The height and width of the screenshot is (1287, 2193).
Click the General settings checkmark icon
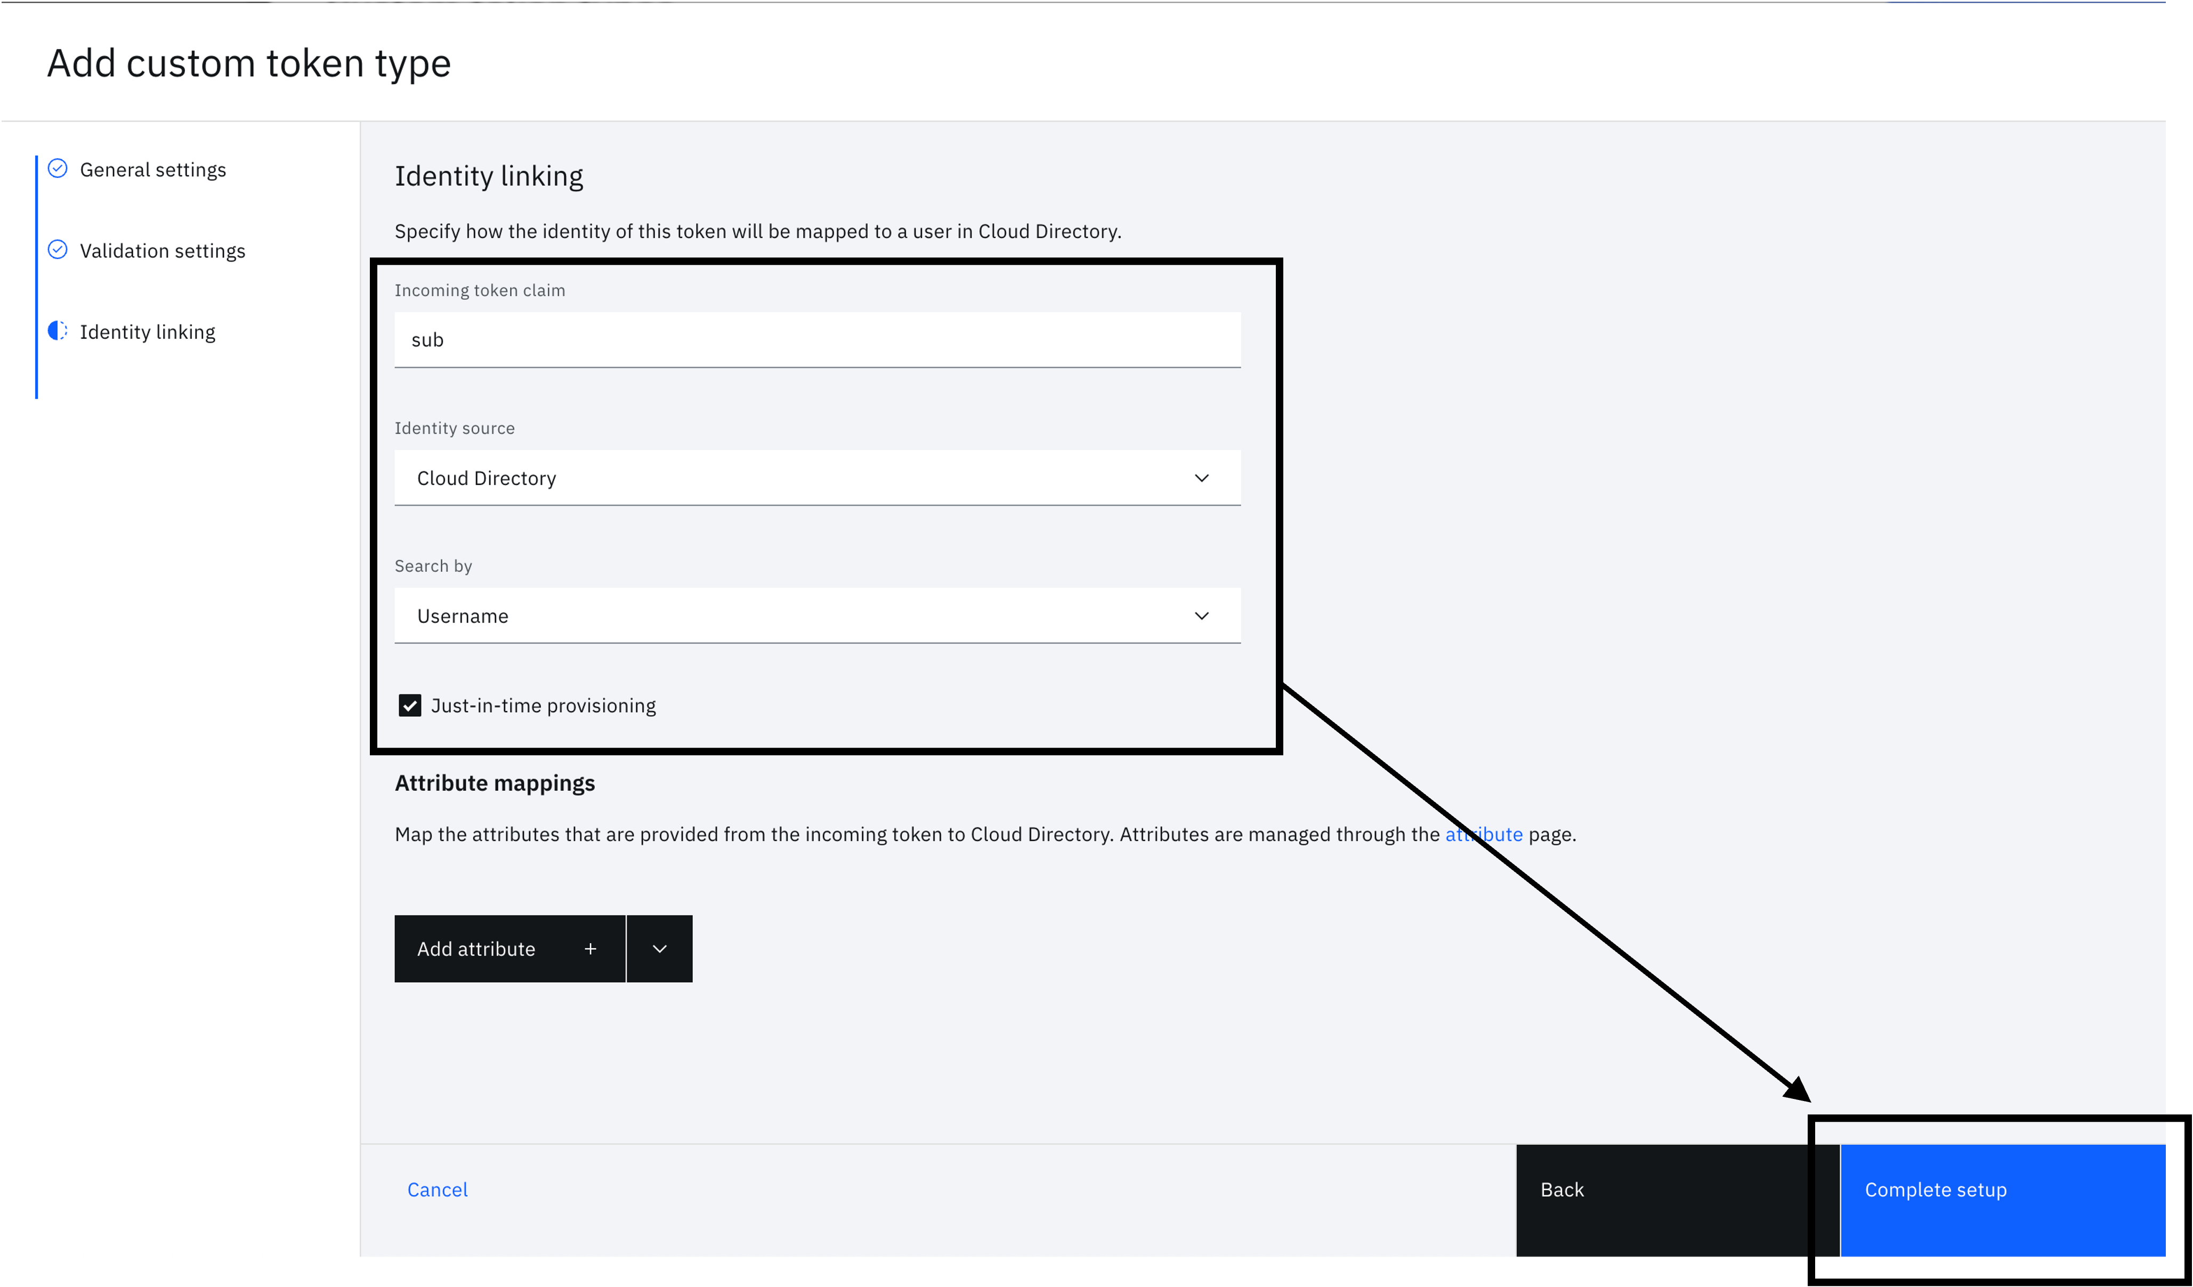(58, 169)
